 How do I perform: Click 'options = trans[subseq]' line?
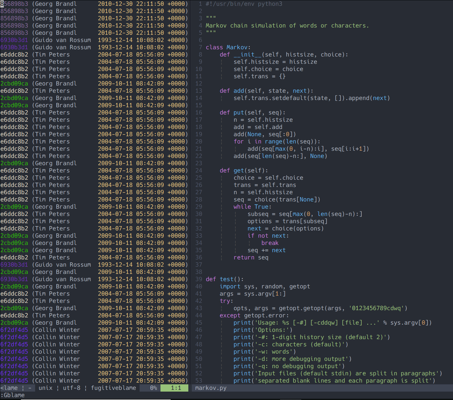(x=288, y=221)
